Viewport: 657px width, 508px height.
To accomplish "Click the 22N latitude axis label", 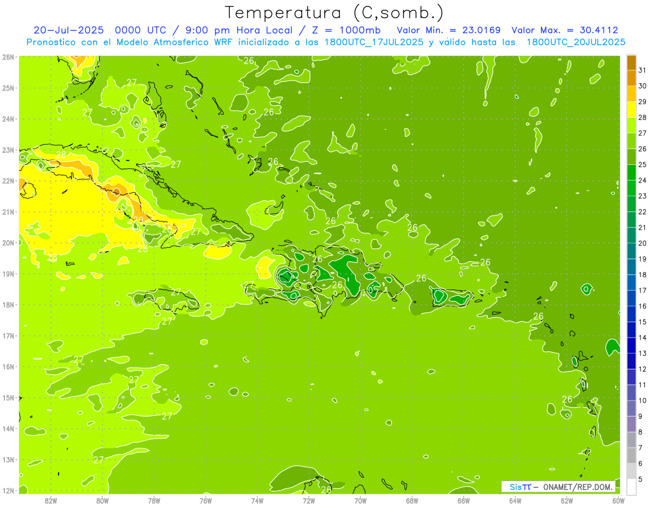I will pyautogui.click(x=8, y=181).
